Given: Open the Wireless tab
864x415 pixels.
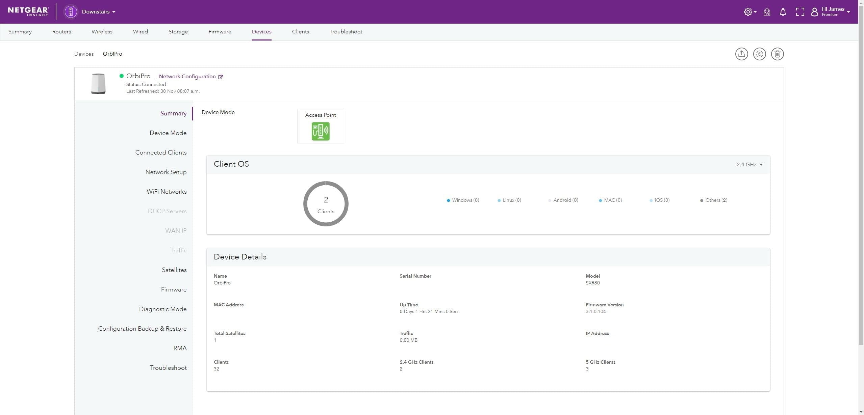Looking at the screenshot, I should pyautogui.click(x=102, y=32).
